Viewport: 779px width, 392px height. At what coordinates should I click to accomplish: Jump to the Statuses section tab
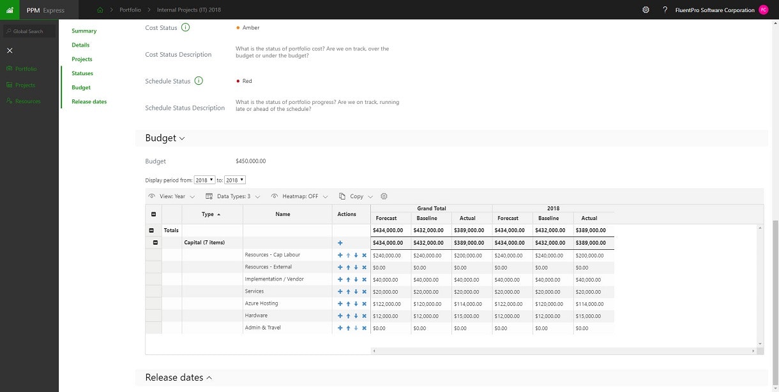coord(82,73)
